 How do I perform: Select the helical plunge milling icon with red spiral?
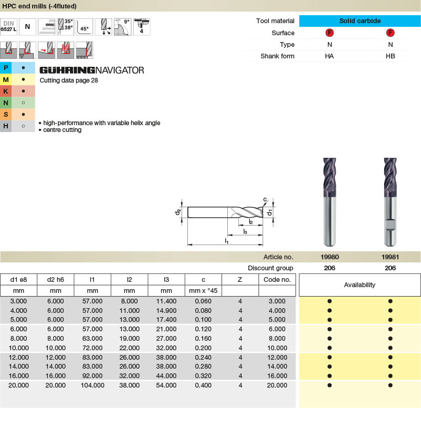click(x=65, y=50)
